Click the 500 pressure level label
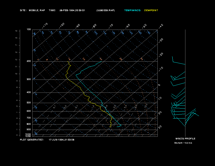Image resolution: width=215 pixels, height=166 pixels. pos(29,103)
